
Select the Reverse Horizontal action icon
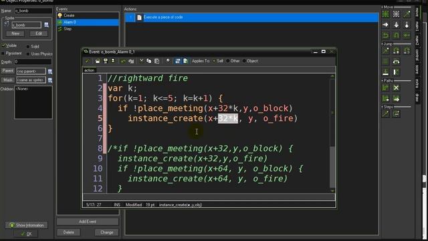pyautogui.click(x=385, y=35)
